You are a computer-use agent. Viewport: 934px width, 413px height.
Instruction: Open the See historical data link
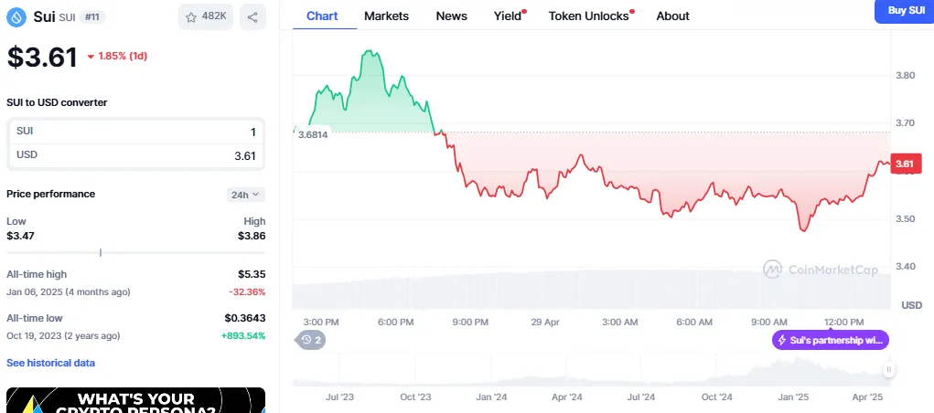point(50,363)
